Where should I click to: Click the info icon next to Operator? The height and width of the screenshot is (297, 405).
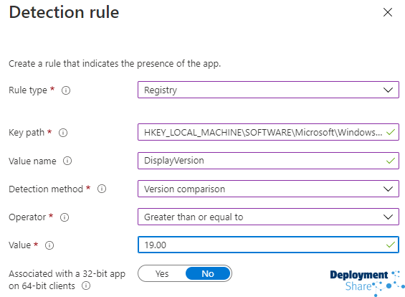[x=65, y=217]
